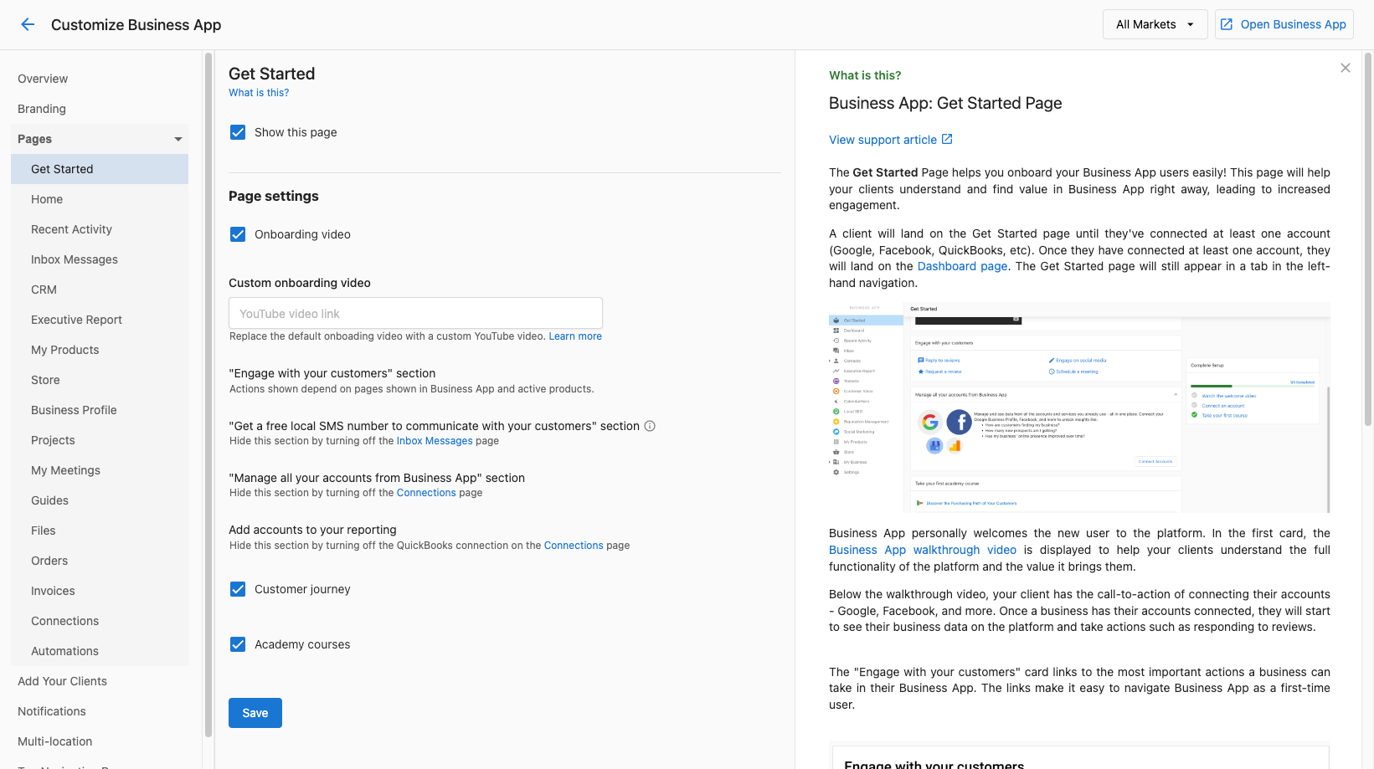Open My Meetings page settings
Image resolution: width=1374 pixels, height=769 pixels.
coord(100,470)
